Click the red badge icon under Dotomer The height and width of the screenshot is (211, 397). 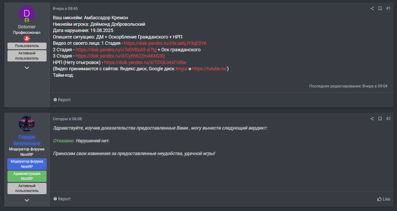26,38
